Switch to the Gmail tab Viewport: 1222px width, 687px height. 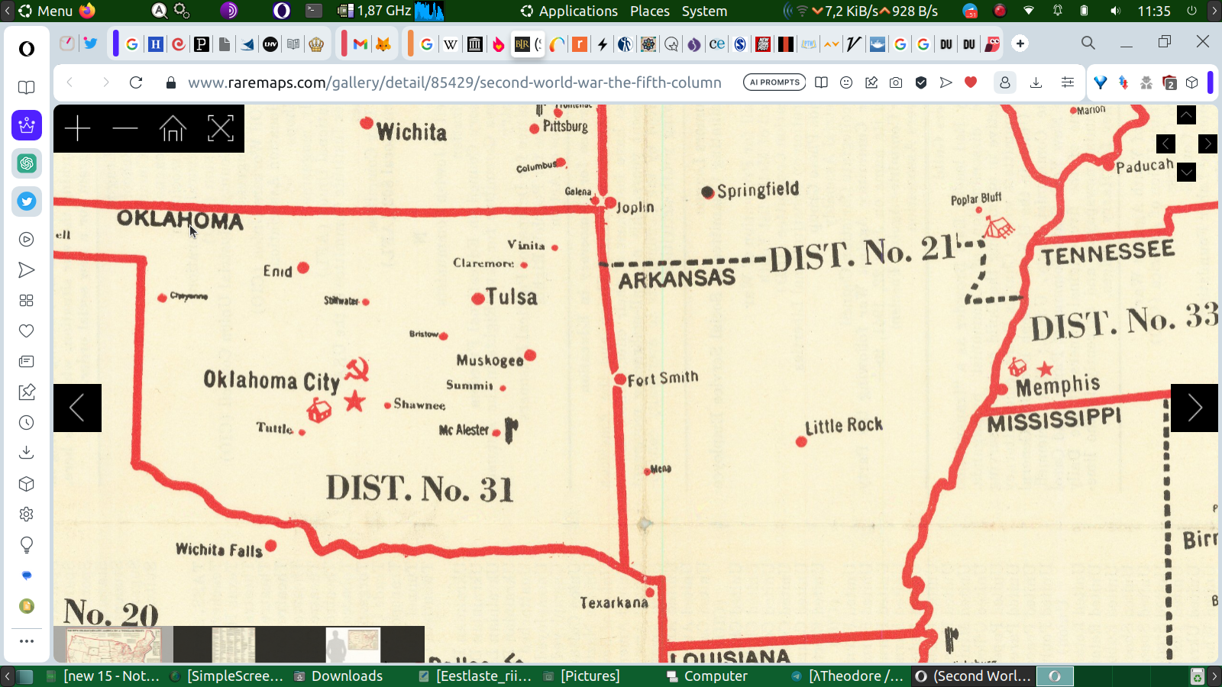pyautogui.click(x=360, y=44)
